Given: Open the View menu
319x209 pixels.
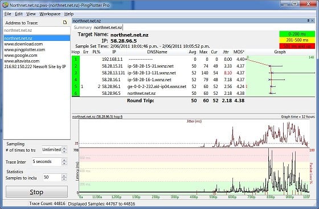Looking at the screenshot, I should pos(31,14).
